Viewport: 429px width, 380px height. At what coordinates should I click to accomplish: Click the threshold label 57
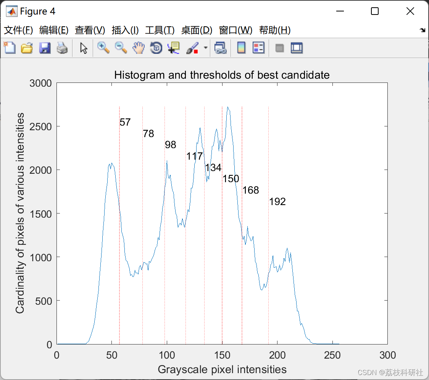125,122
